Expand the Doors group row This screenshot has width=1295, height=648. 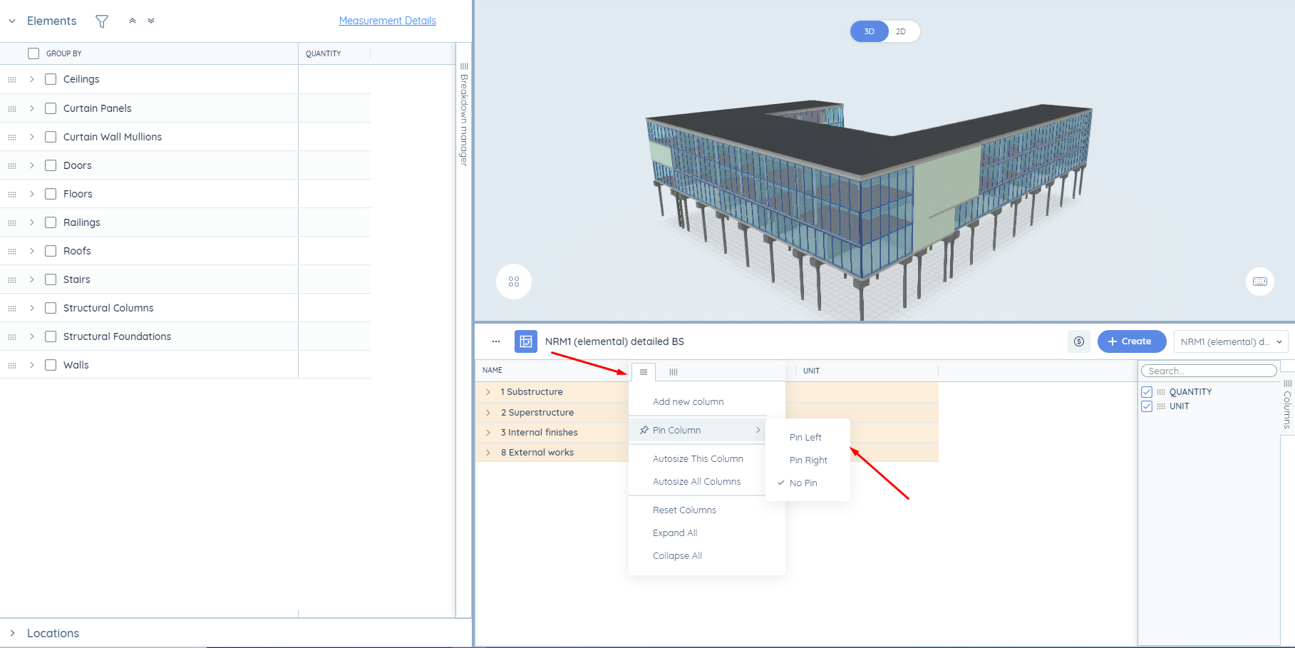[x=32, y=165]
